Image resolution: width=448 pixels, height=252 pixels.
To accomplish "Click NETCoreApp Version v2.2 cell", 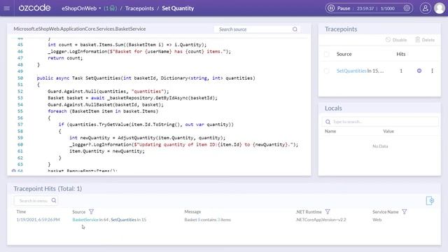I will [321, 220].
